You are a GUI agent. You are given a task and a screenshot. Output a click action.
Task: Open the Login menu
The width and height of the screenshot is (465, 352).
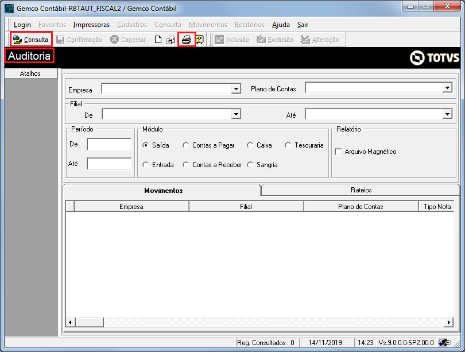[22, 25]
